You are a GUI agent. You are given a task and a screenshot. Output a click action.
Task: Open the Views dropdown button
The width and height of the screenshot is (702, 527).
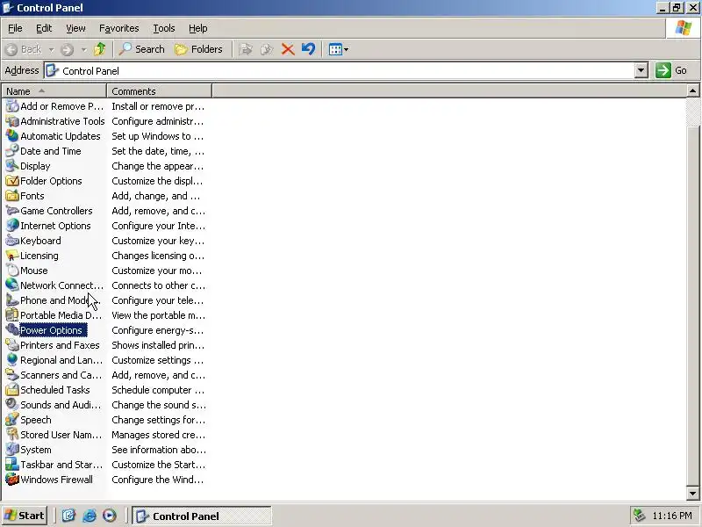point(339,49)
